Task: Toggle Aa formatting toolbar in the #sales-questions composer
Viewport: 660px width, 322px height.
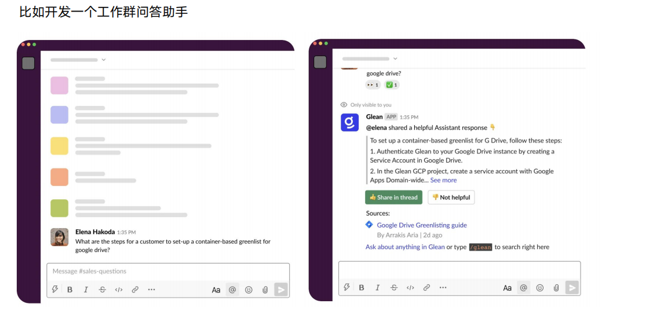Action: click(x=216, y=290)
